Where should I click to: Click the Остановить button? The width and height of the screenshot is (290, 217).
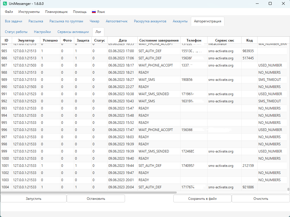[96, 199]
